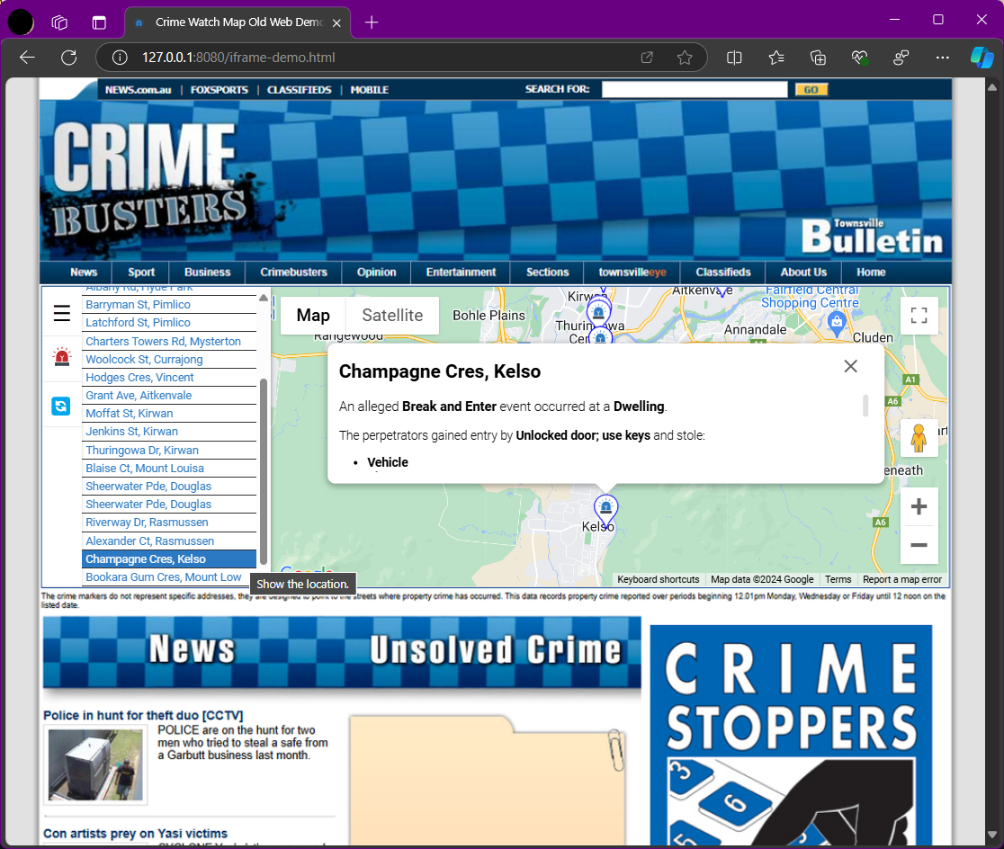Click the yellow GO search button
The image size is (1004, 849).
pos(811,90)
